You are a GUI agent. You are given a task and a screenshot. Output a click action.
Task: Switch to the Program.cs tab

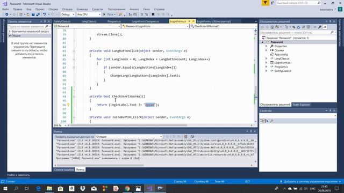[x=114, y=21]
